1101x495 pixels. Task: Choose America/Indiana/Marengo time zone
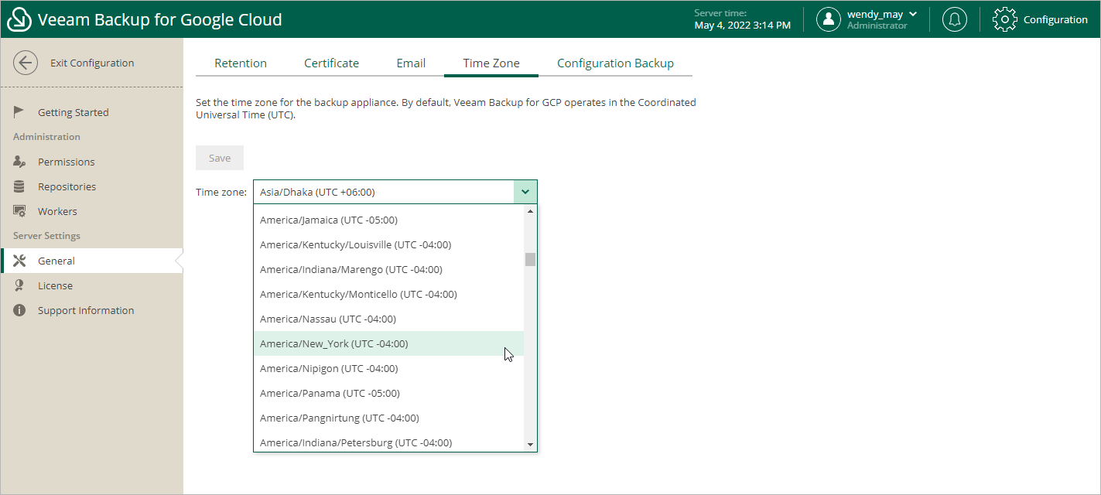pyautogui.click(x=388, y=269)
